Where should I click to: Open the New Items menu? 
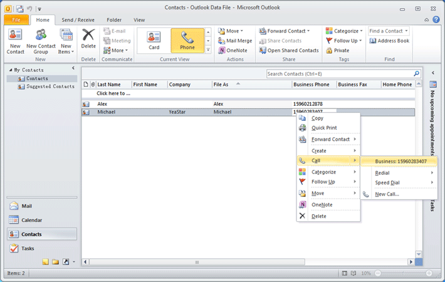66,41
